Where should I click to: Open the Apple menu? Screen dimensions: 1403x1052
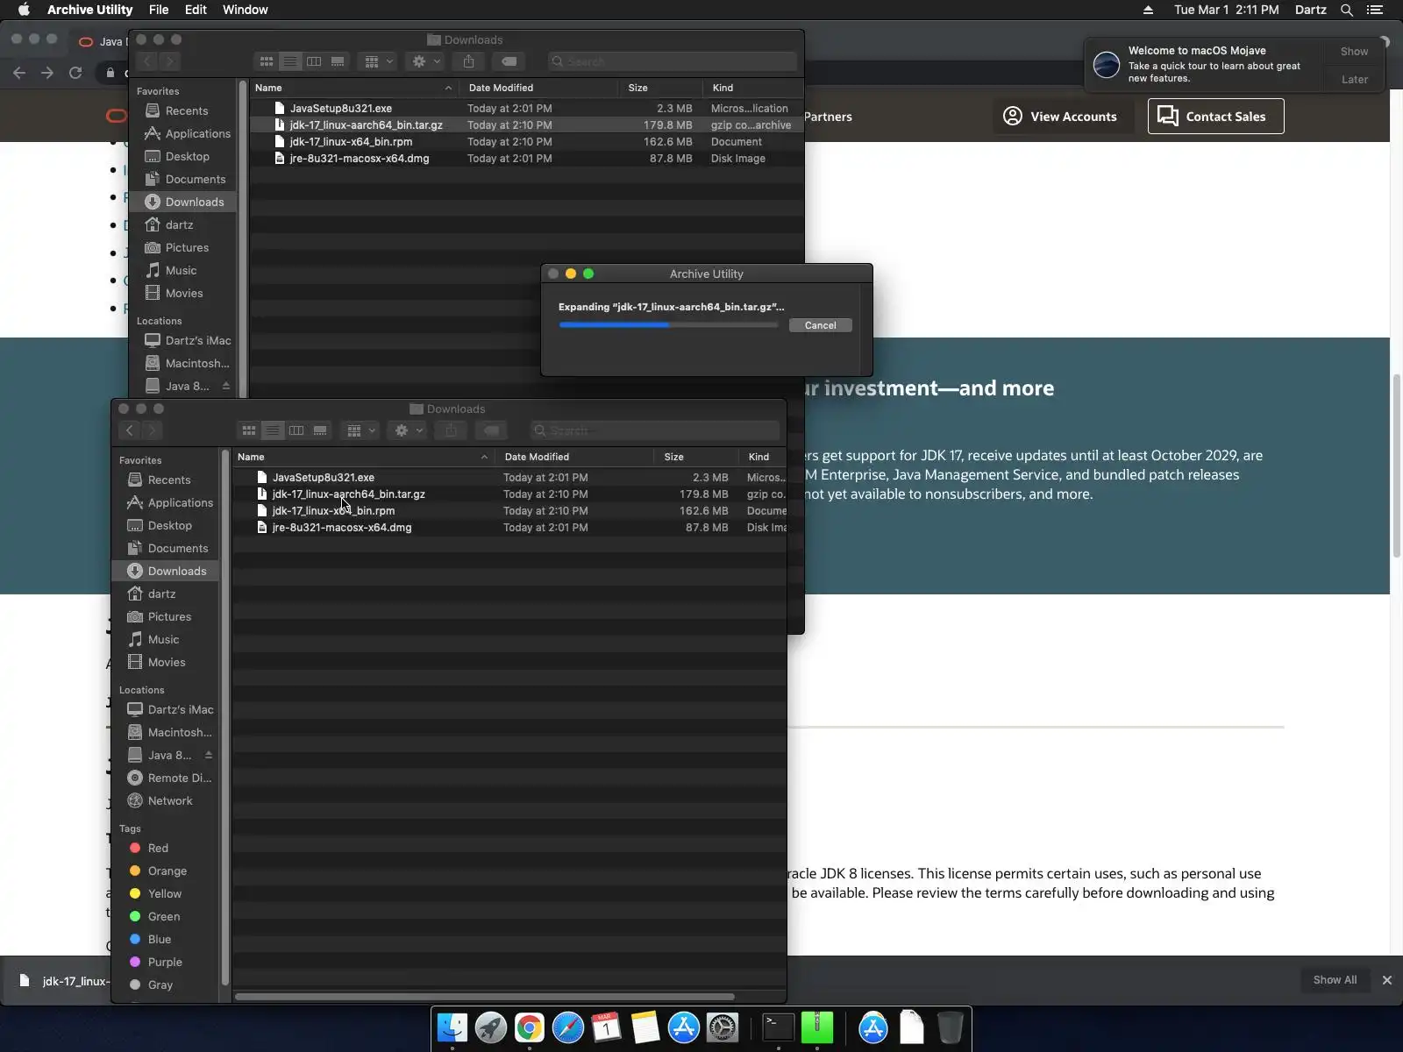pos(24,10)
